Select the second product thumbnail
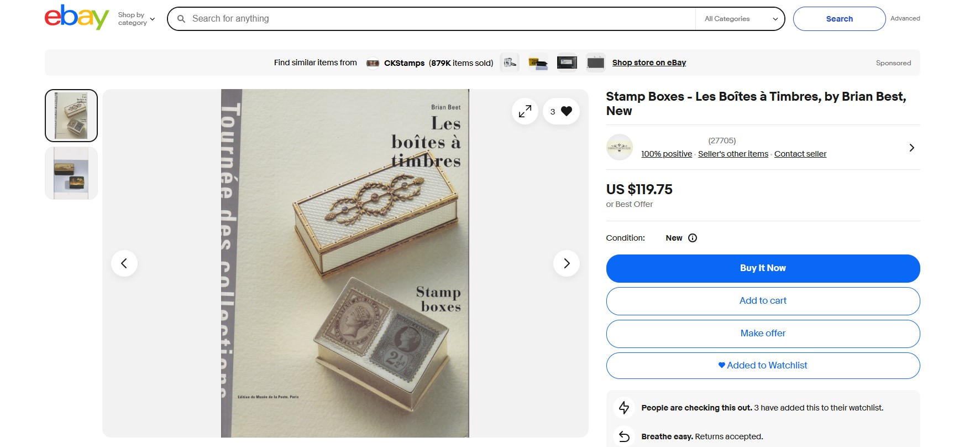The image size is (954, 447). (x=71, y=173)
